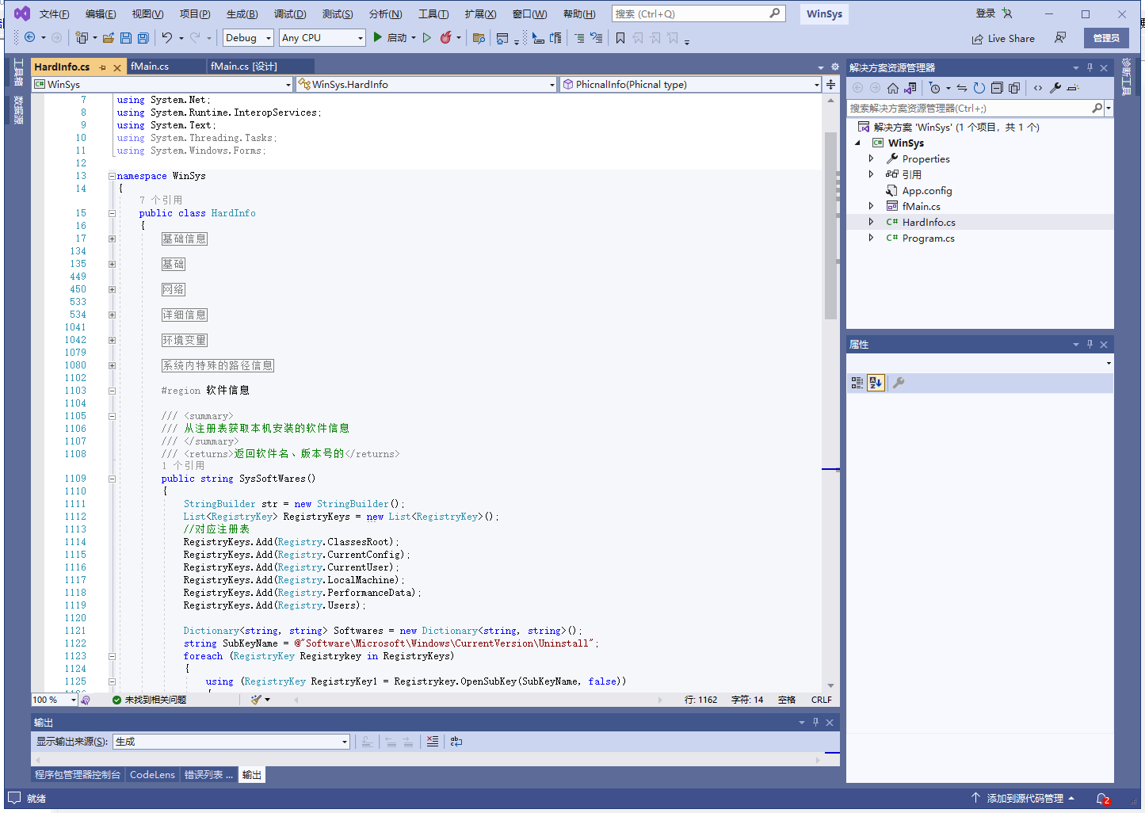Click pending changes filter clock icon

(x=935, y=88)
